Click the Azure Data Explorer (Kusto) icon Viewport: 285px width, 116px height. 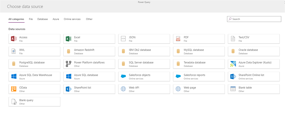click(x=233, y=64)
